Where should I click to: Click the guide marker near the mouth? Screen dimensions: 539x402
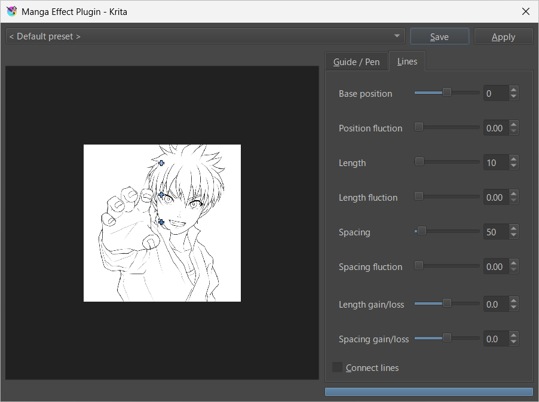click(161, 222)
